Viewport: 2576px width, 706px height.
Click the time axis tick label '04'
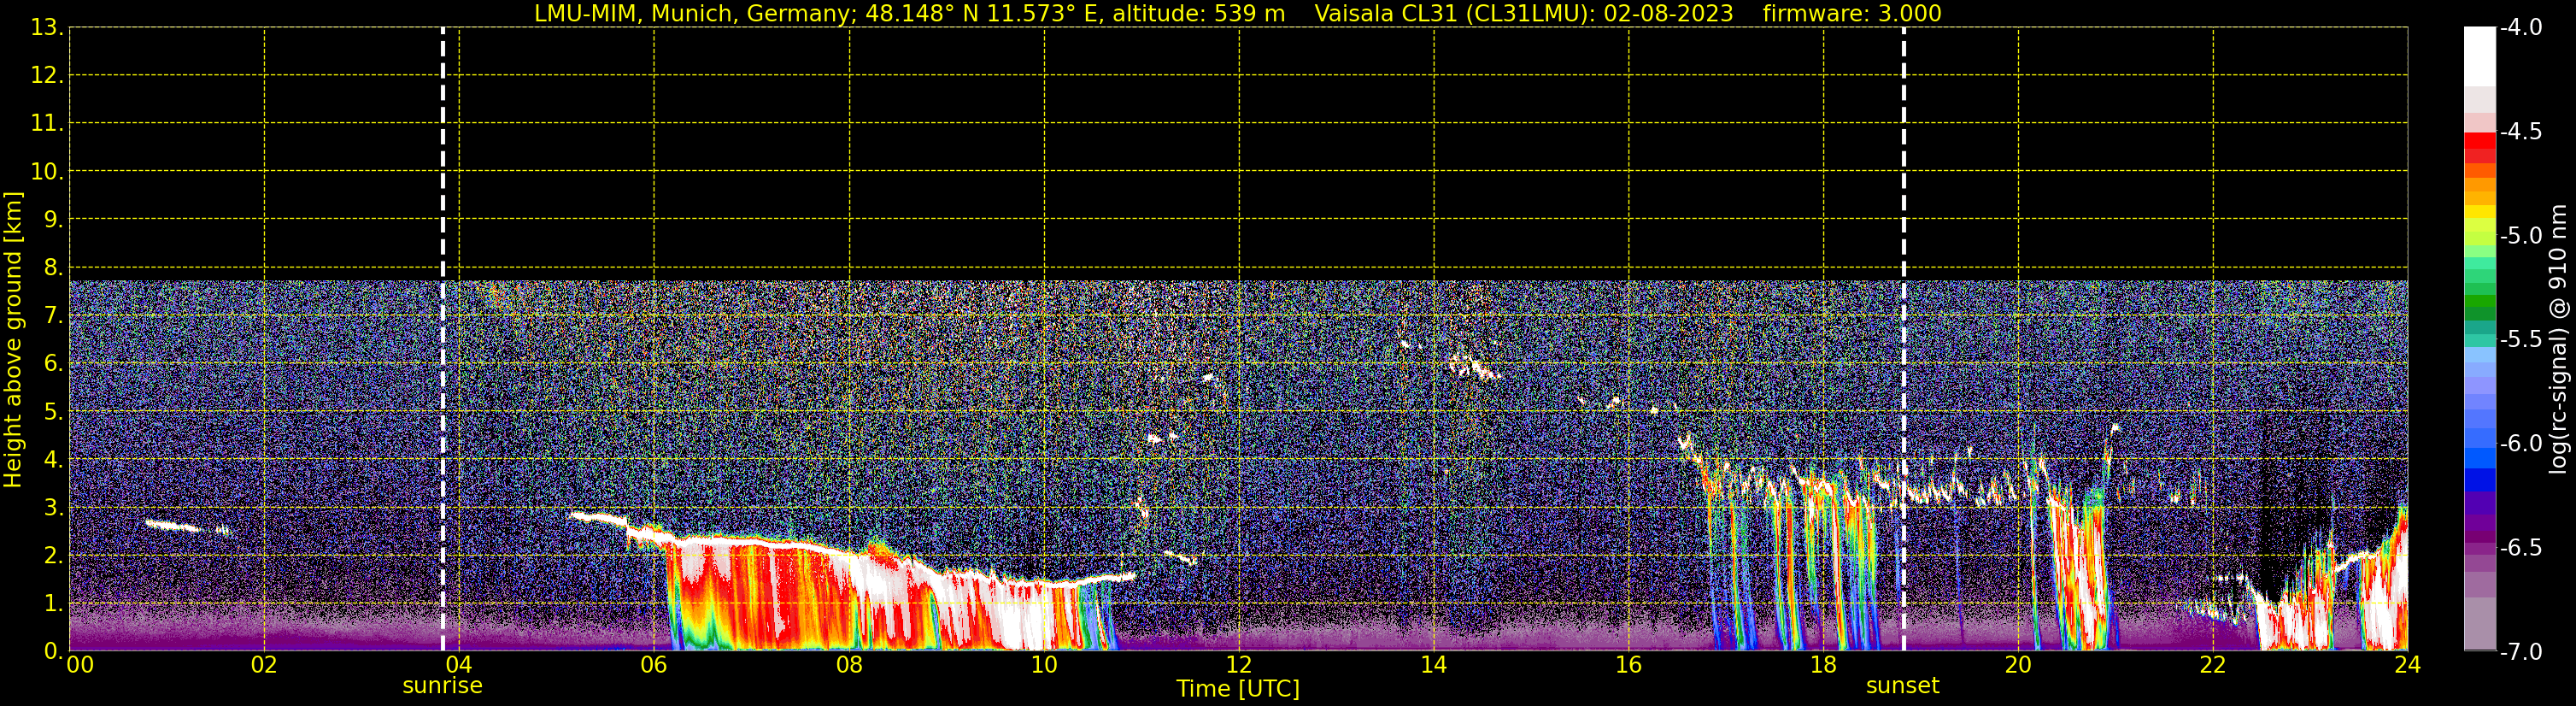459,665
